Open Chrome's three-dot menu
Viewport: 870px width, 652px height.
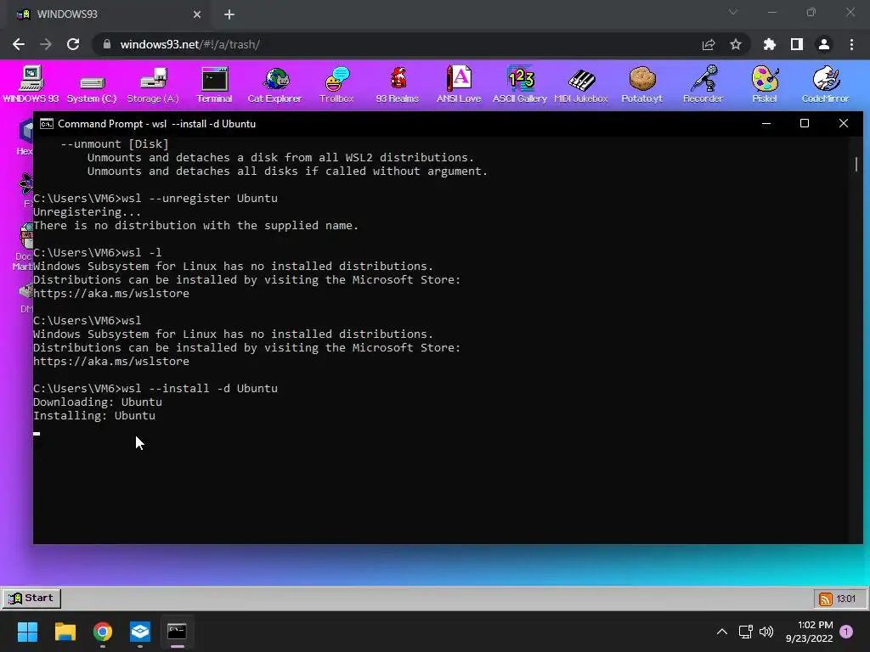point(851,44)
